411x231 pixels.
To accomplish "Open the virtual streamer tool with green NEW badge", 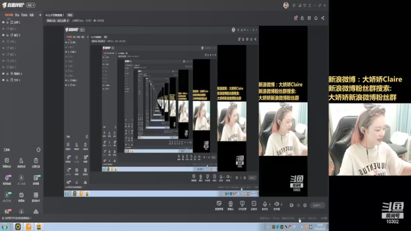I will tap(7, 197).
